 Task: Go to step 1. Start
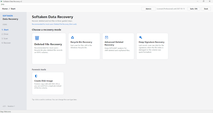(5, 30)
